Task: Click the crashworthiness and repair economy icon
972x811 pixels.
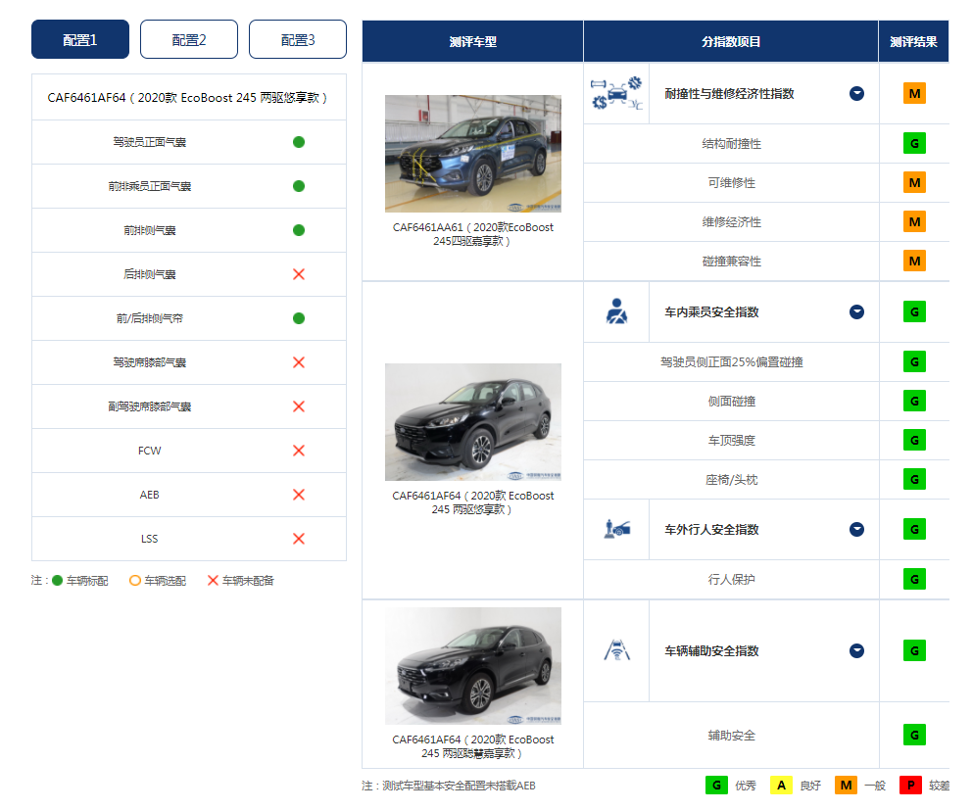Action: pos(616,94)
